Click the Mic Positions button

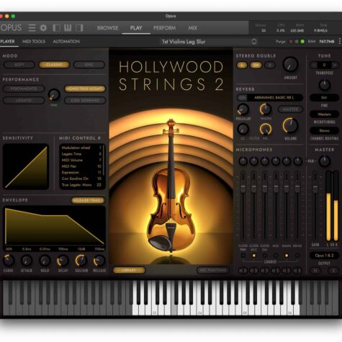coord(212,270)
